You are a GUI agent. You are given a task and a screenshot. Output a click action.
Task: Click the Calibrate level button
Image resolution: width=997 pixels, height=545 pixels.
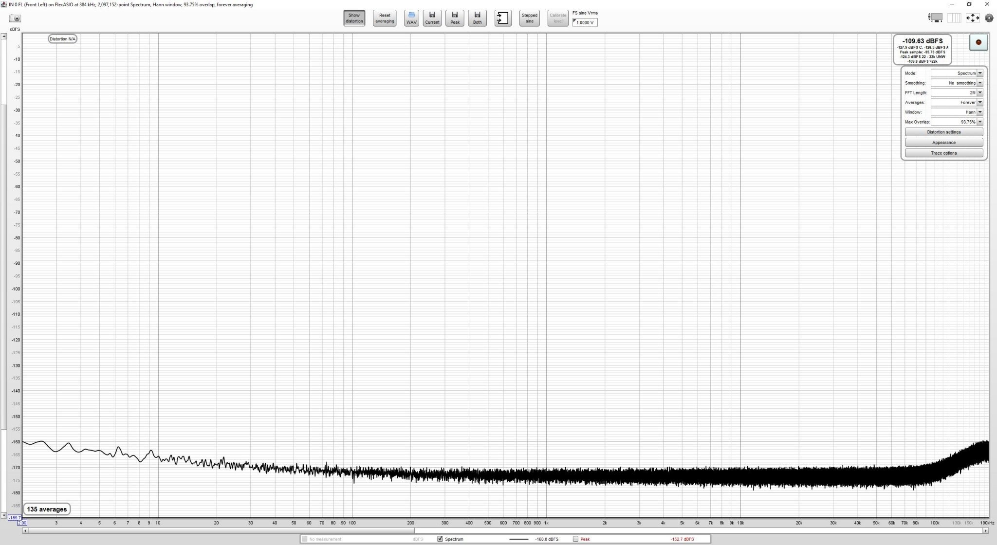(x=558, y=18)
